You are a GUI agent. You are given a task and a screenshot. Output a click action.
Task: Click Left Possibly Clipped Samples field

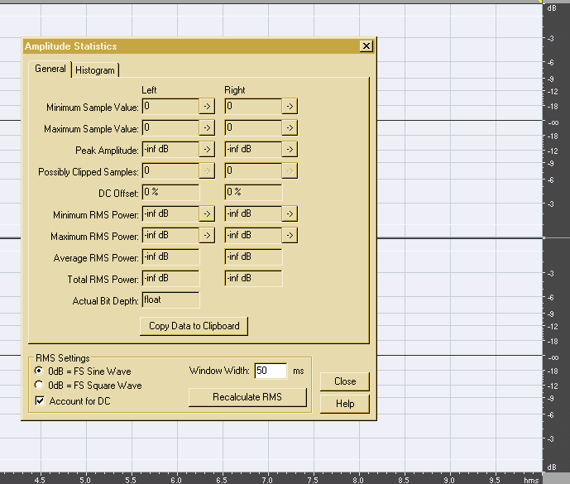(x=170, y=170)
